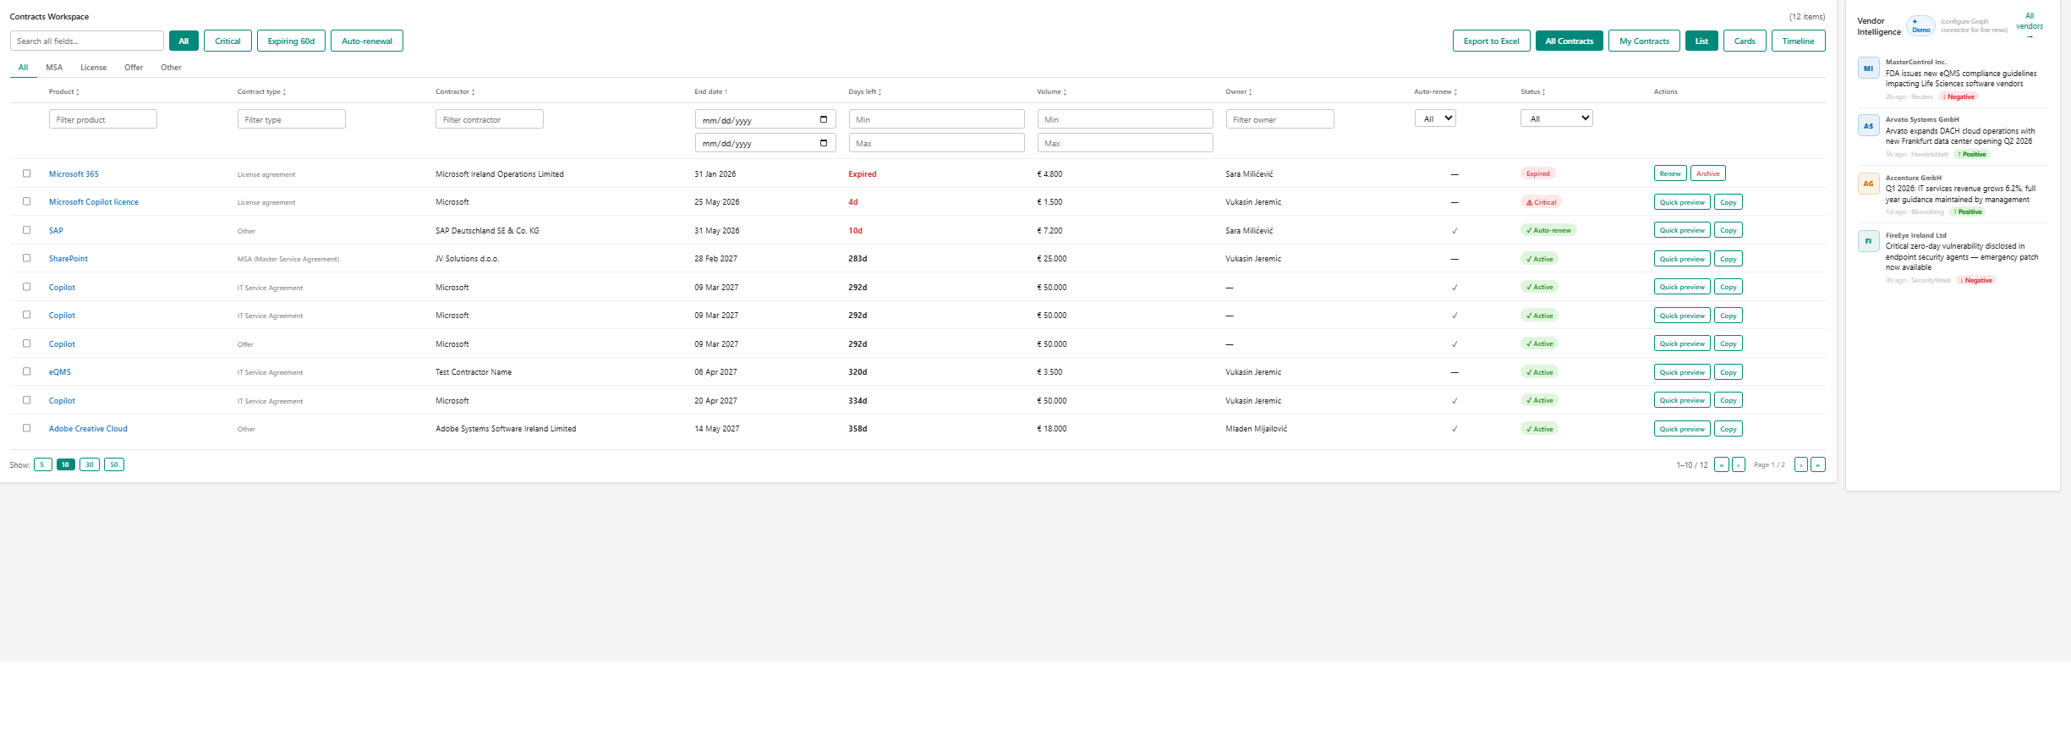2071x736 pixels.
Task: Select the SharePoint row checkbox
Action: coord(26,258)
